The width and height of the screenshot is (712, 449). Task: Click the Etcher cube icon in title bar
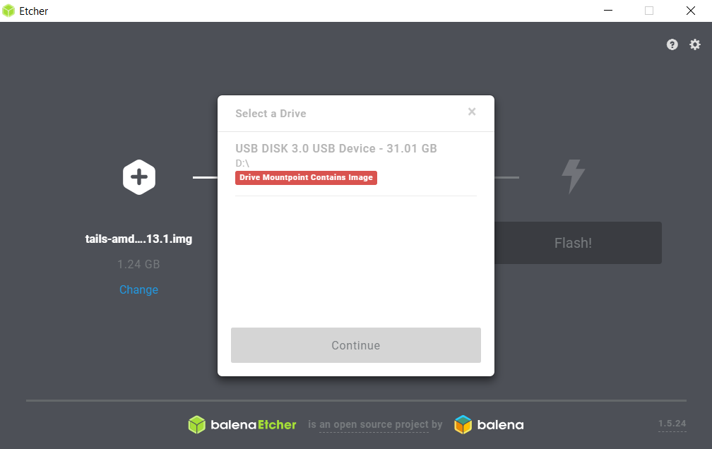pyautogui.click(x=8, y=11)
